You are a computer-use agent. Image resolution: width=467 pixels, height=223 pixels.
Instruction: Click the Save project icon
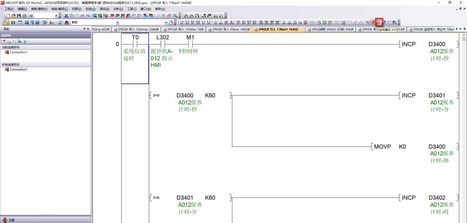(x=19, y=16)
